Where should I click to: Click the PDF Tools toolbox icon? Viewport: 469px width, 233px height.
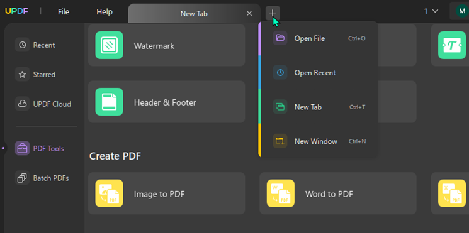[23, 148]
